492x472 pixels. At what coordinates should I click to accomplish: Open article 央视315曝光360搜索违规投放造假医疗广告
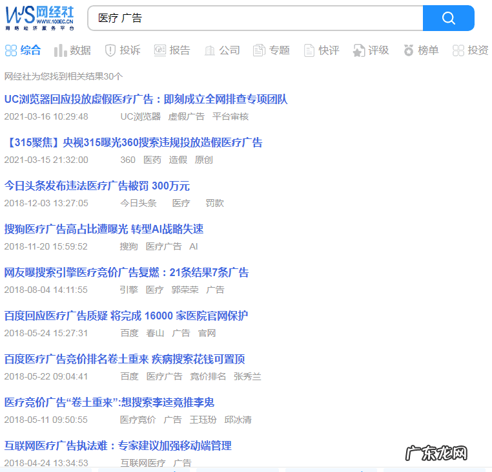pyautogui.click(x=134, y=143)
